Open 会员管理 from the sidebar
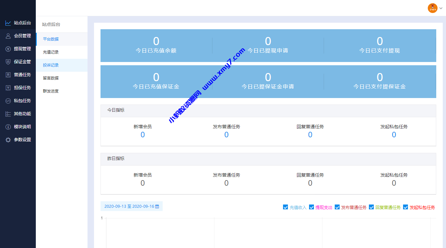 [8, 36]
